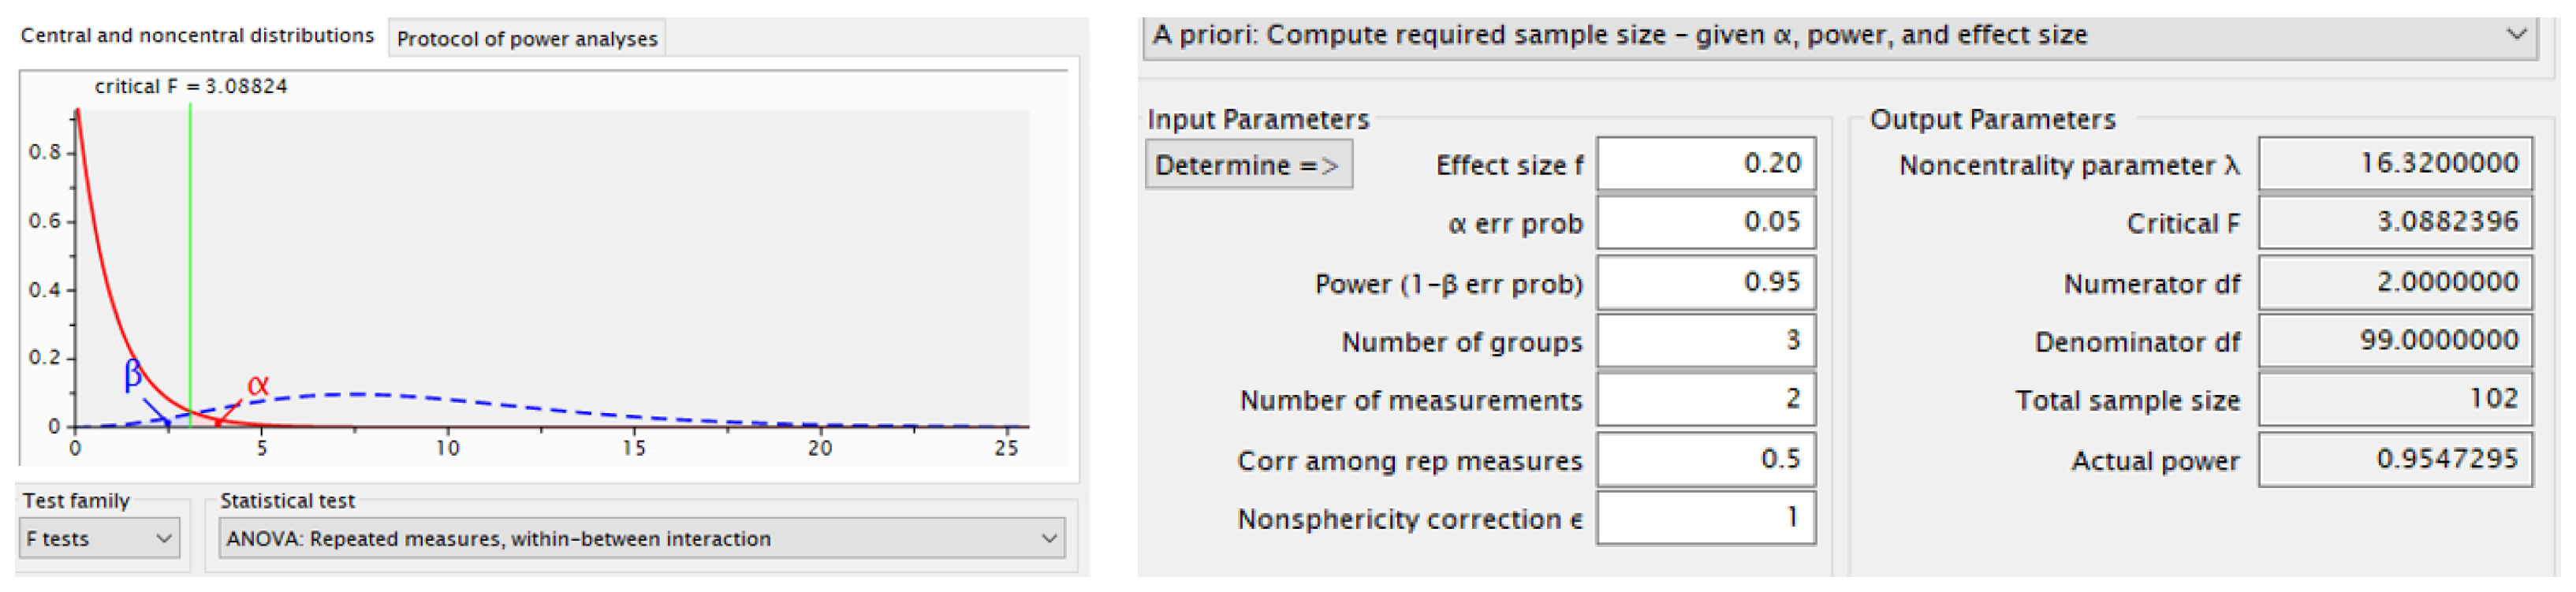
Task: Click the Total sample size output box
Action: (2394, 399)
